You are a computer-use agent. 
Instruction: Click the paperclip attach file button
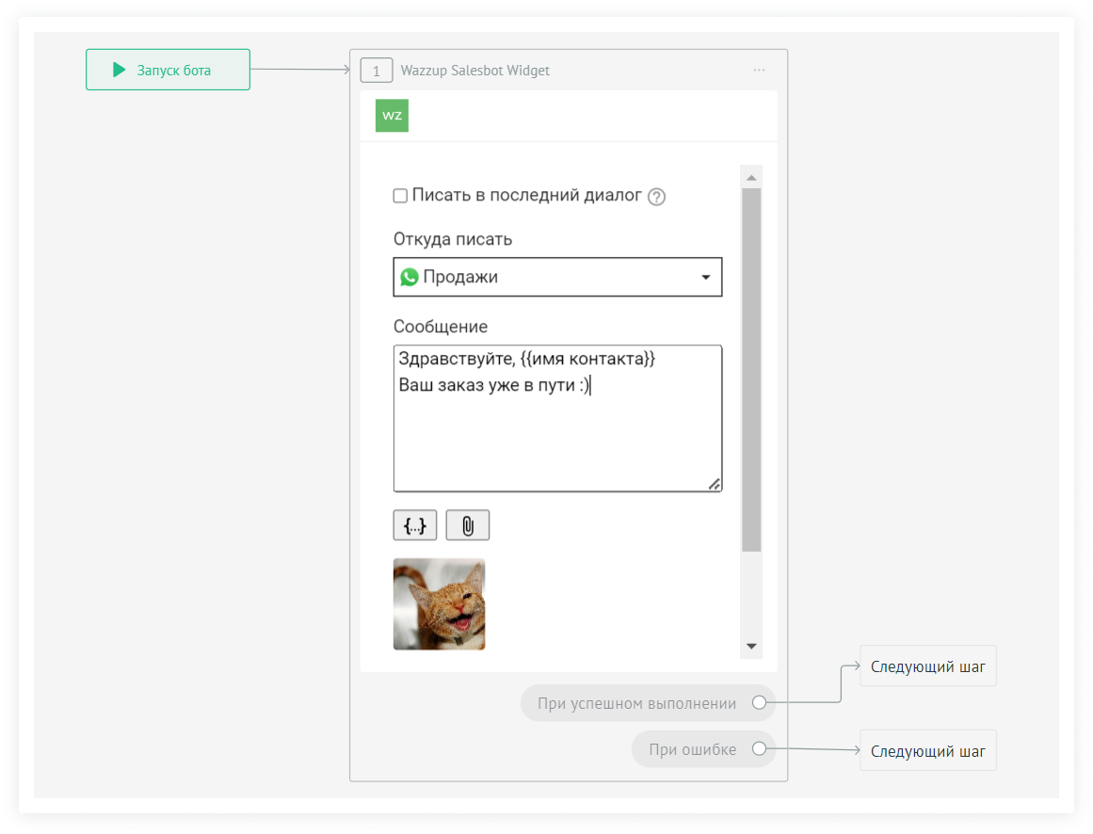(x=467, y=526)
